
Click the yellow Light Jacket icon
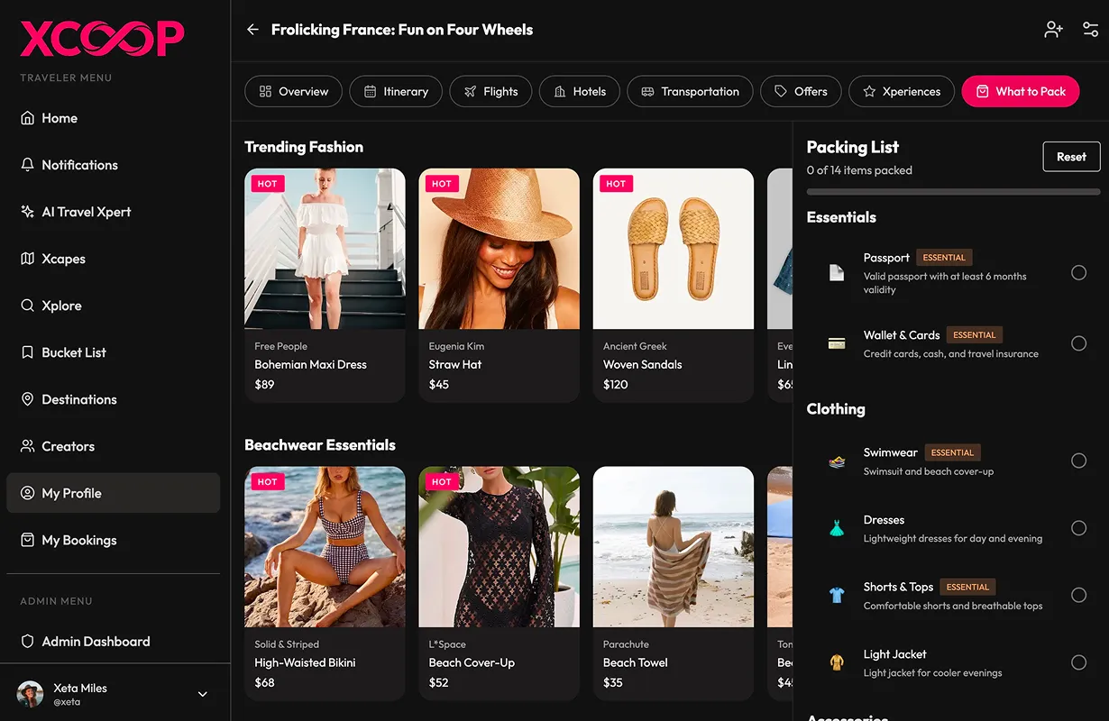pyautogui.click(x=837, y=662)
